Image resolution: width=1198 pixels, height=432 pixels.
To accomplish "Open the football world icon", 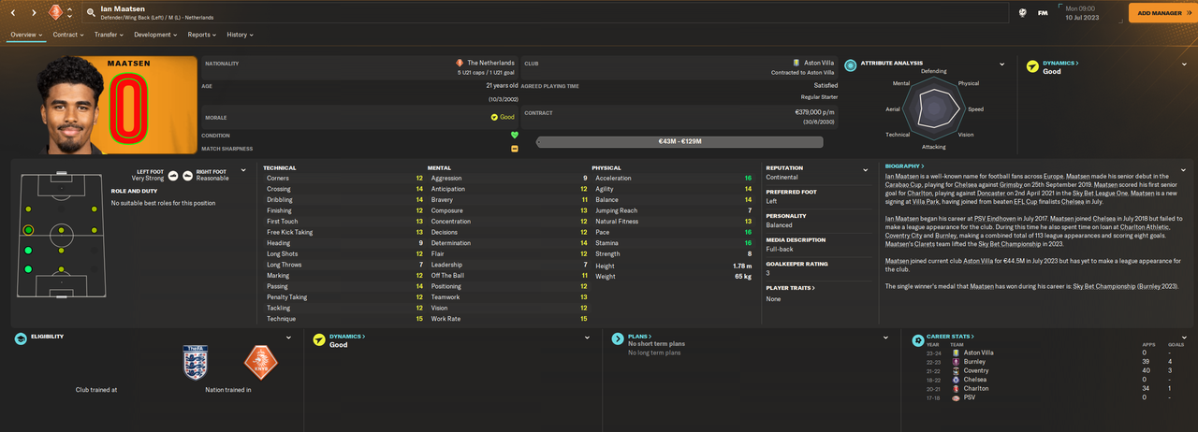I will point(1023,13).
